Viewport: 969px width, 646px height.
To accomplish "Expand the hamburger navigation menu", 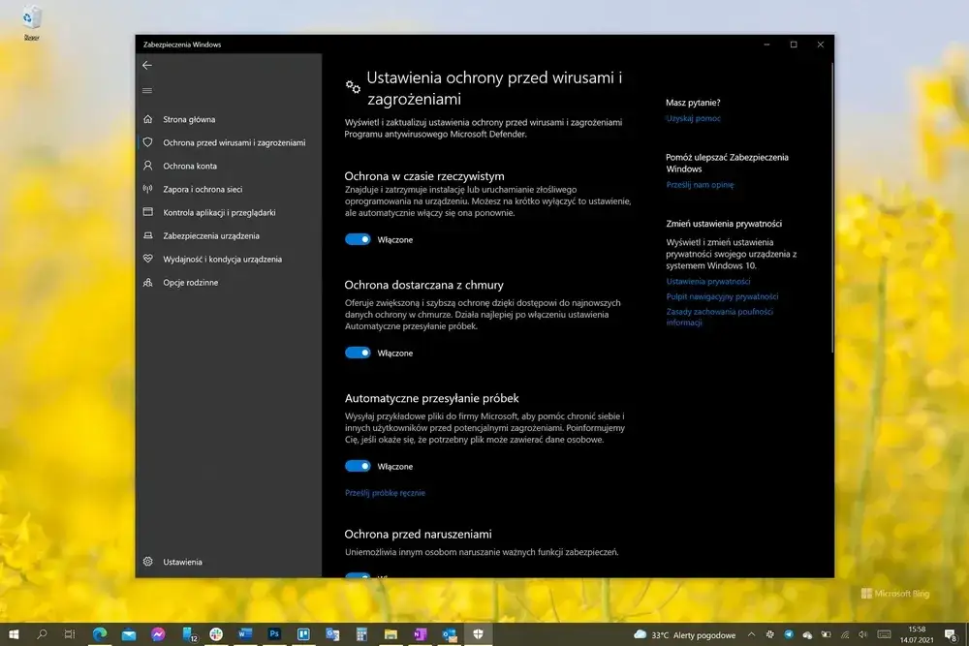I will 147,90.
